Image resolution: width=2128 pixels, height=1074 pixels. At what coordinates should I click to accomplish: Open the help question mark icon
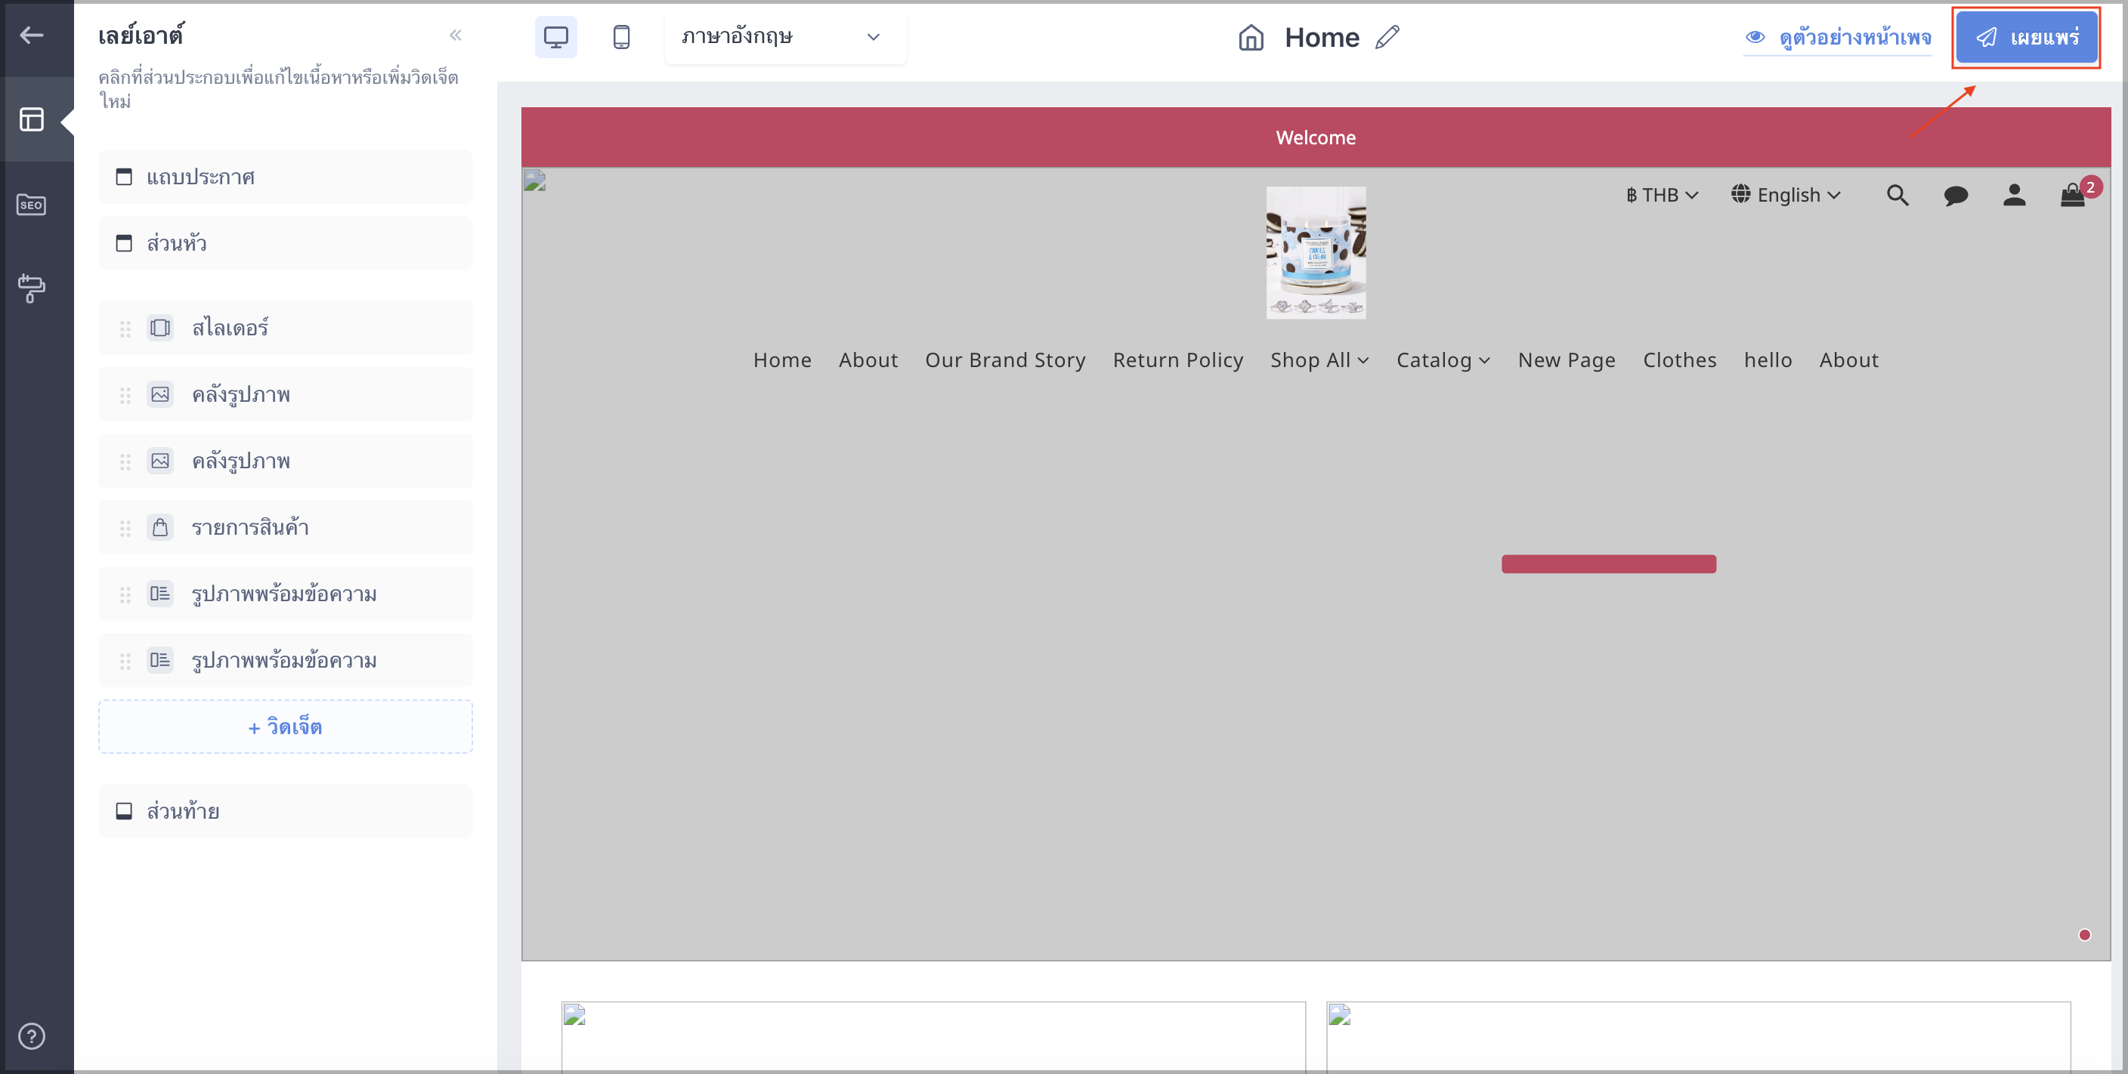(32, 1035)
